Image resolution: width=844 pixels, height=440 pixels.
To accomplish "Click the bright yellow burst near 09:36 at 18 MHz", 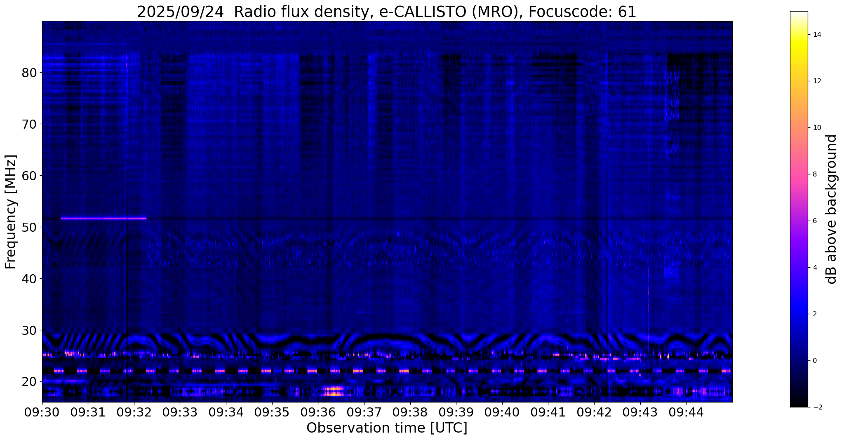I will (334, 391).
